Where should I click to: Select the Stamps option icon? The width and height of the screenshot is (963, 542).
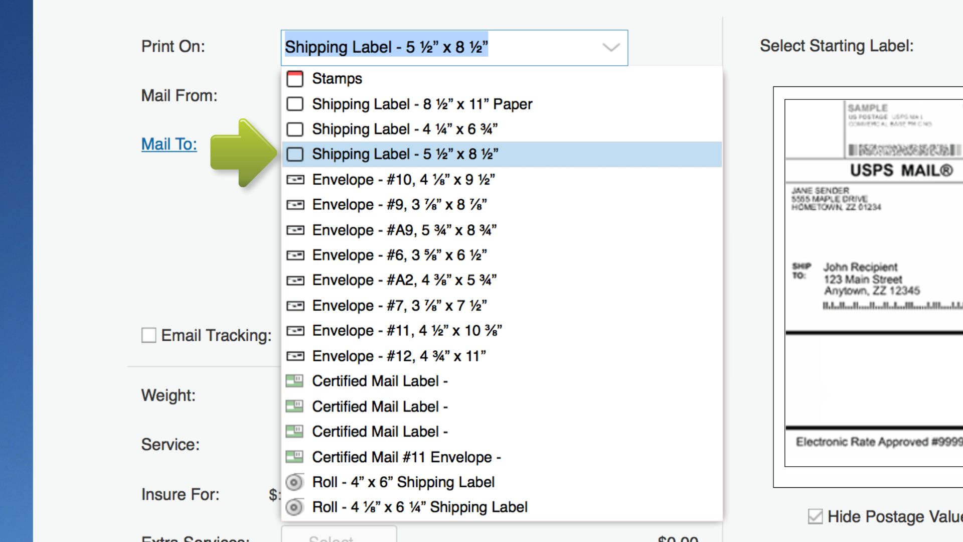click(295, 79)
